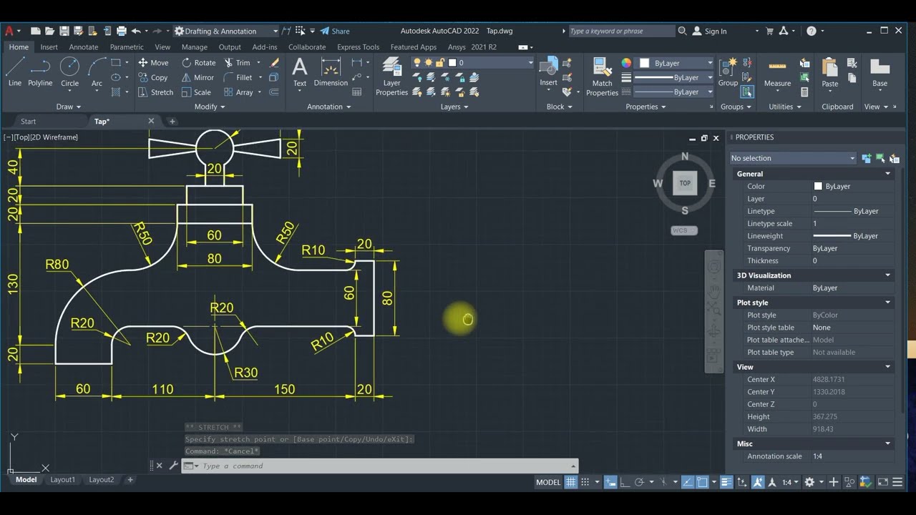Activate the Fillet command
Image resolution: width=916 pixels, height=515 pixels.
pyautogui.click(x=238, y=77)
